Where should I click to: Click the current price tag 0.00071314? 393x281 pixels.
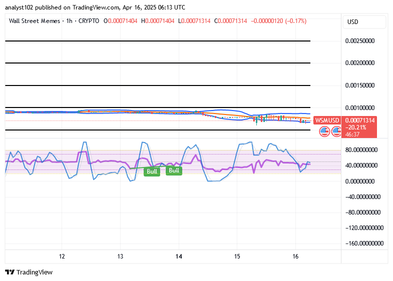(360, 120)
